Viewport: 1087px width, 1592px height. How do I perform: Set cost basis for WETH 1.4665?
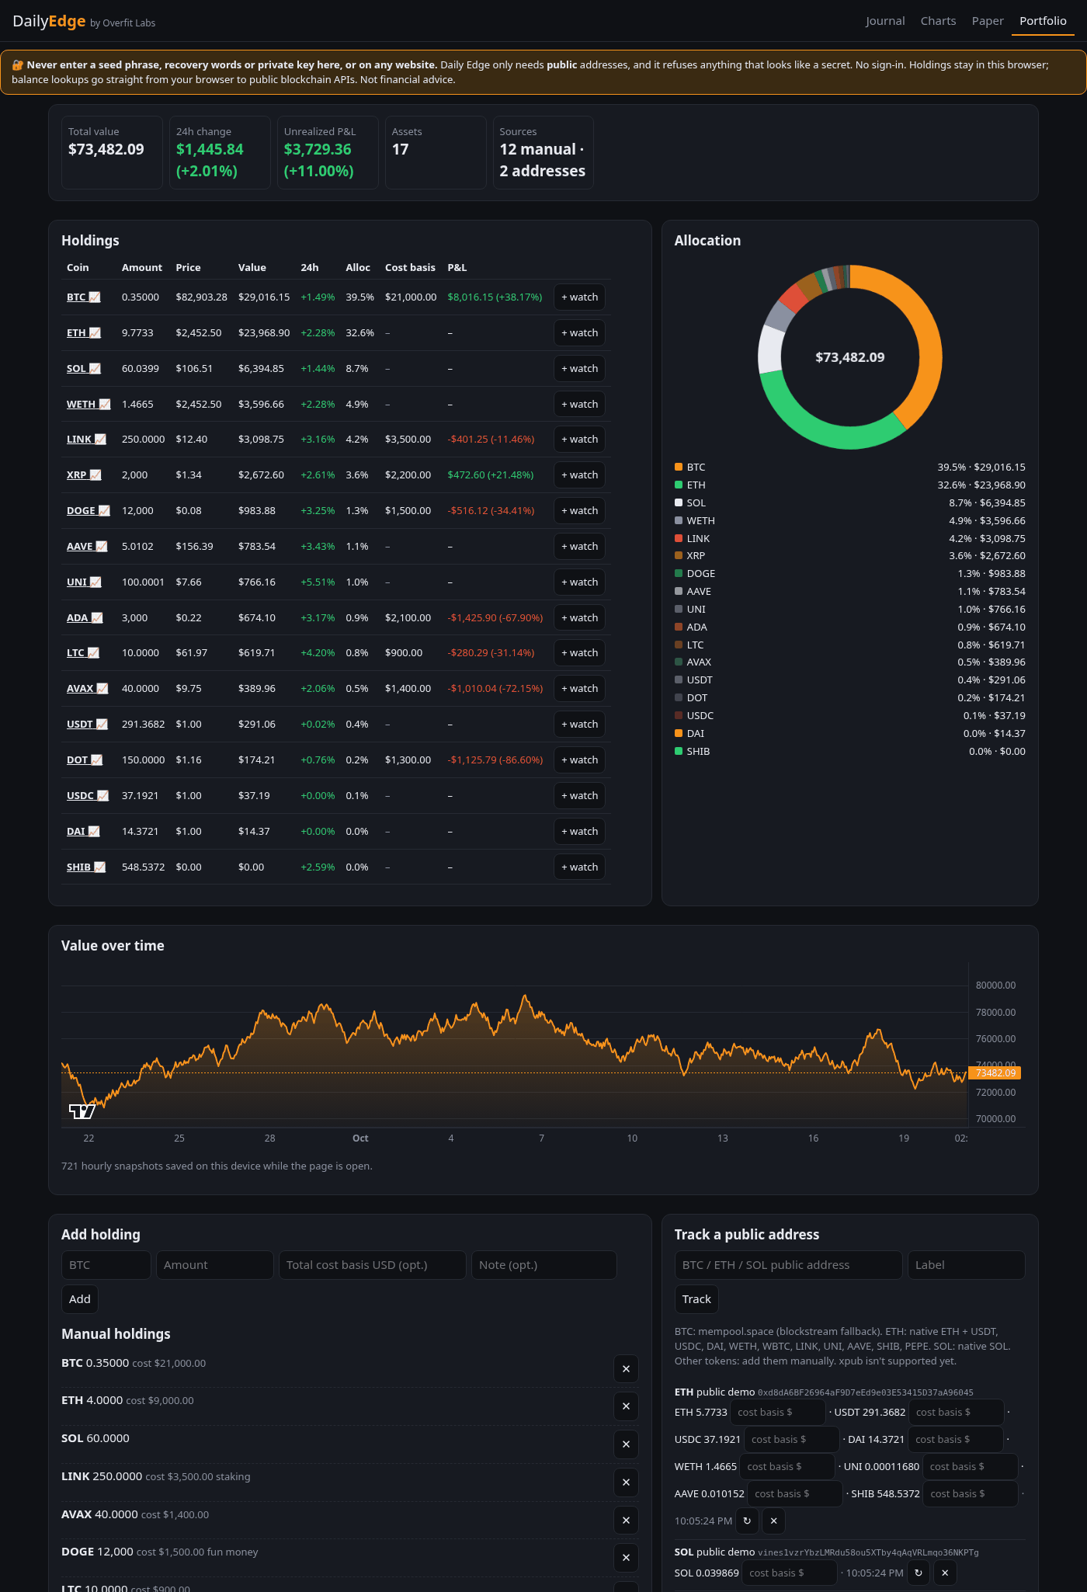tap(787, 1467)
